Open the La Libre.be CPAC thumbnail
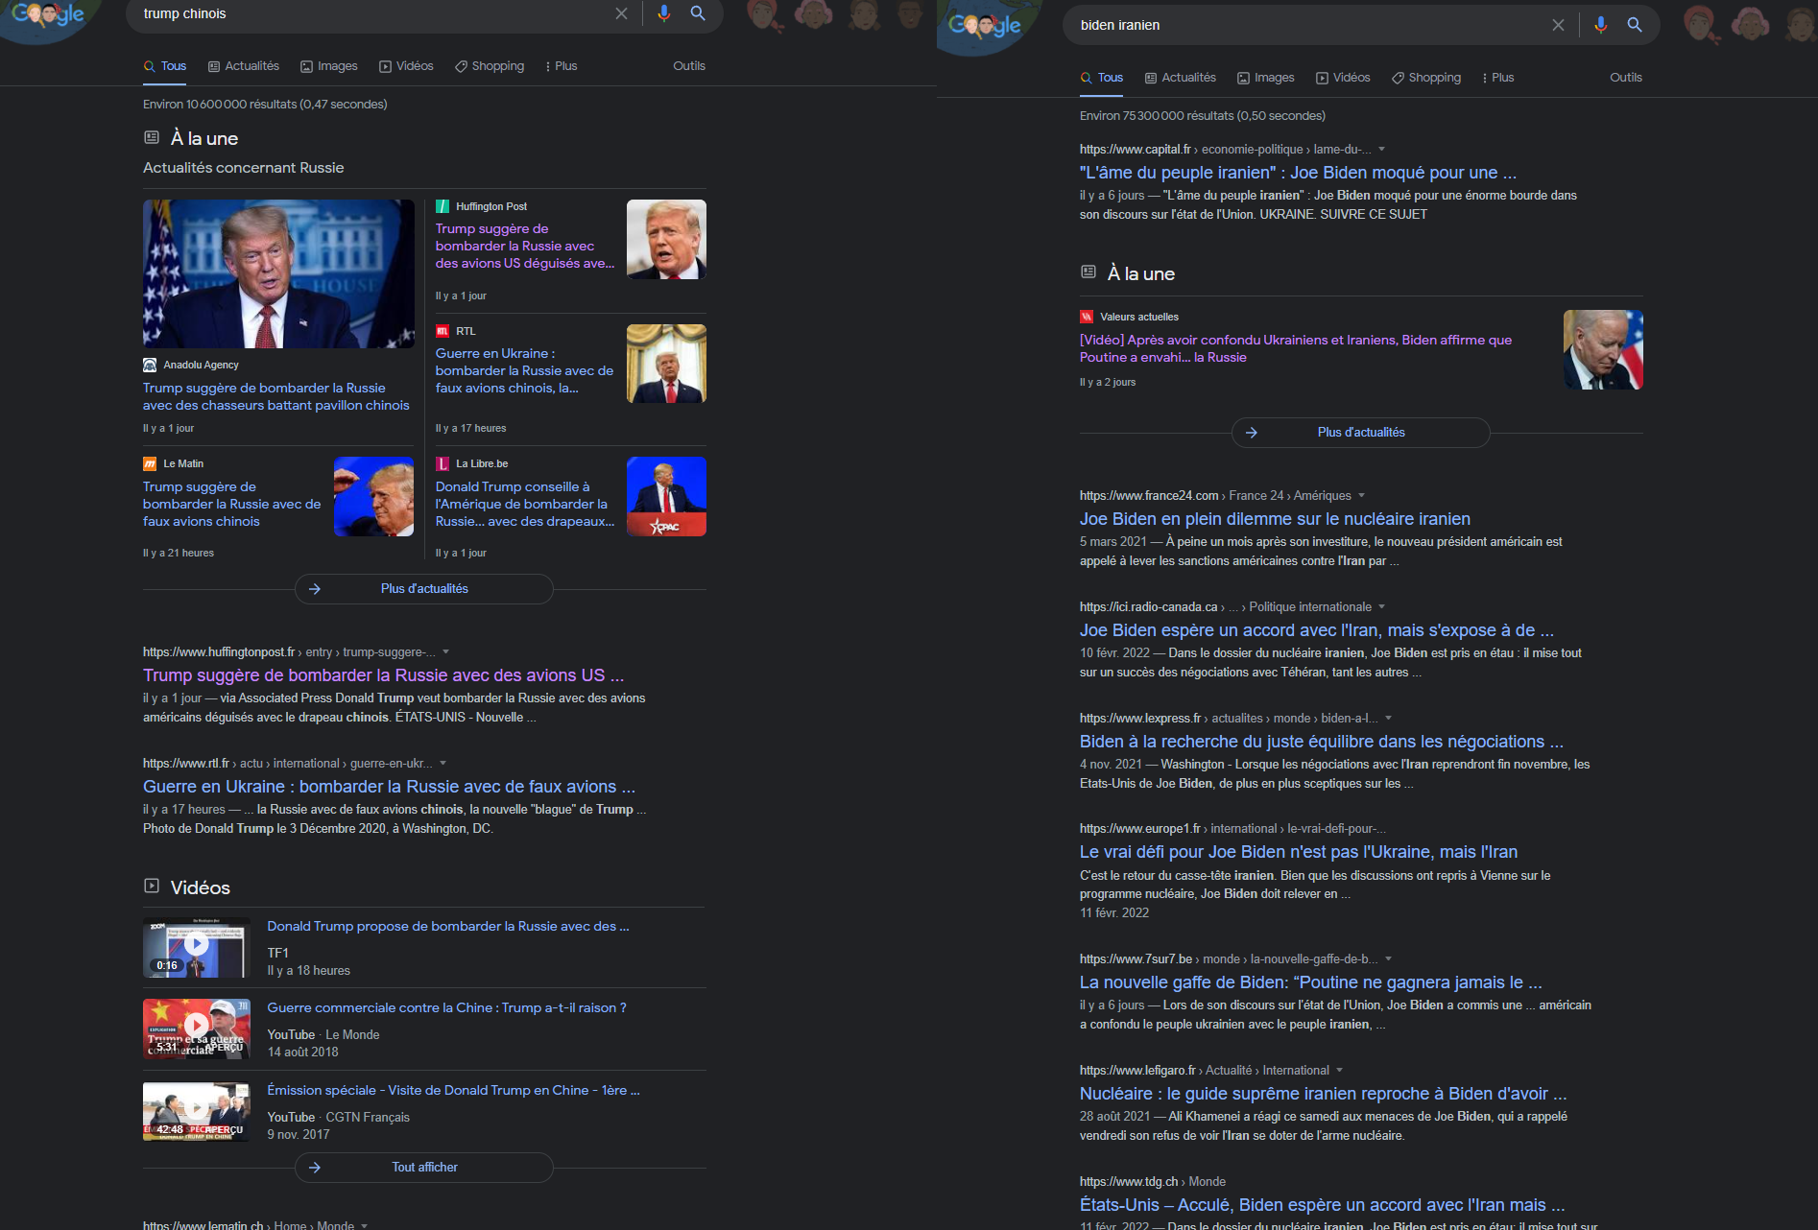 pyautogui.click(x=666, y=496)
